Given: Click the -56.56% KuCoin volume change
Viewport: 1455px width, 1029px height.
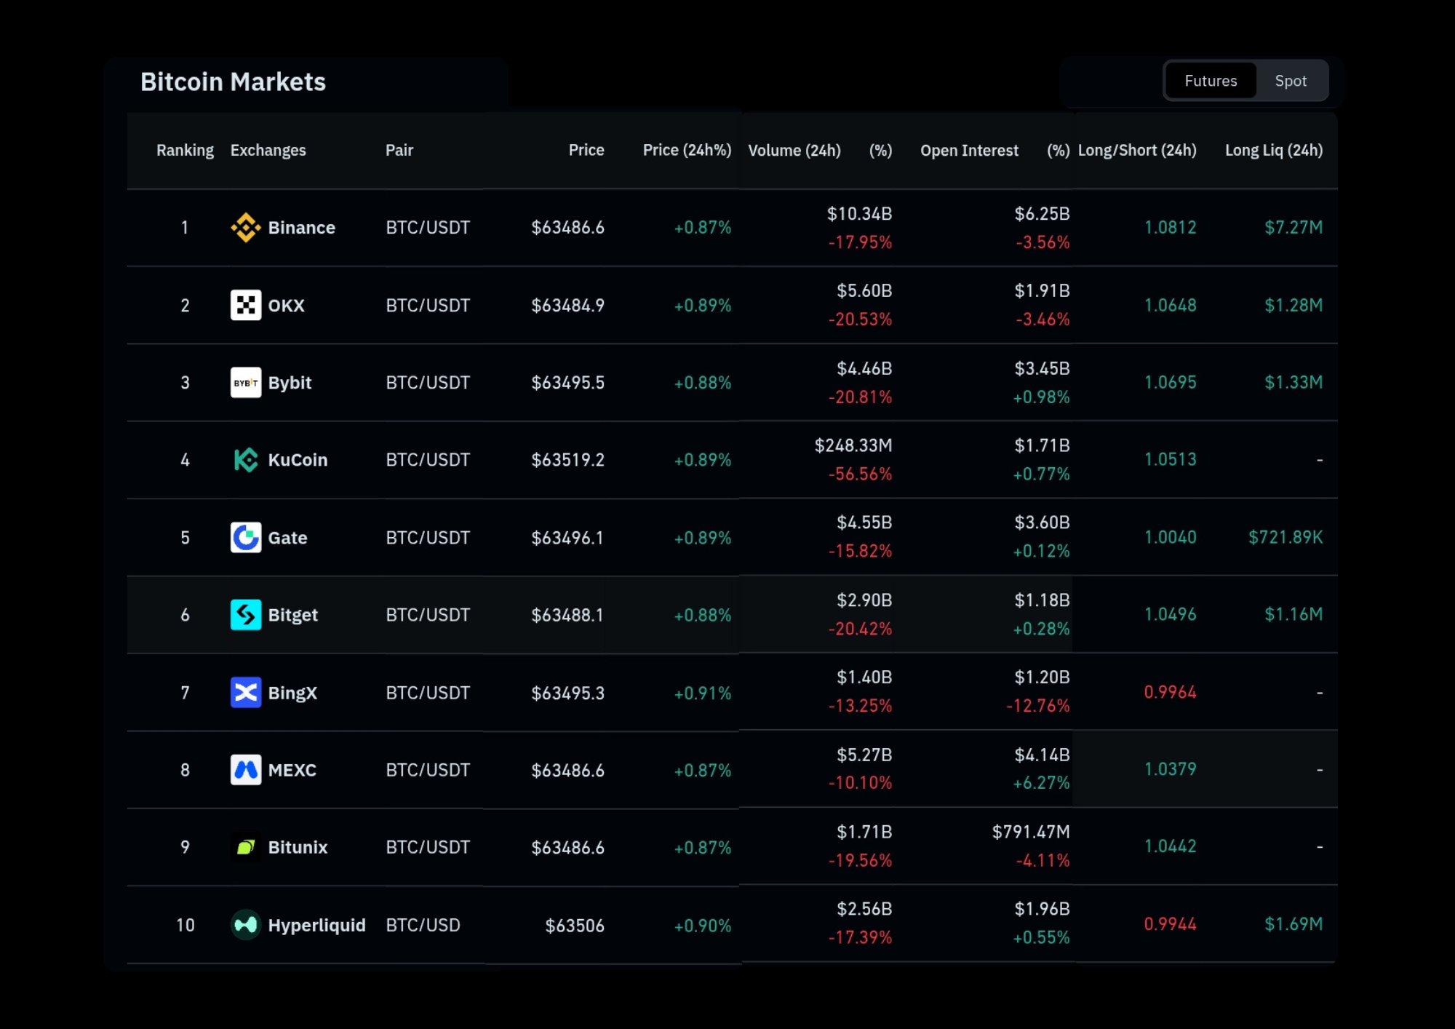Looking at the screenshot, I should [x=860, y=474].
